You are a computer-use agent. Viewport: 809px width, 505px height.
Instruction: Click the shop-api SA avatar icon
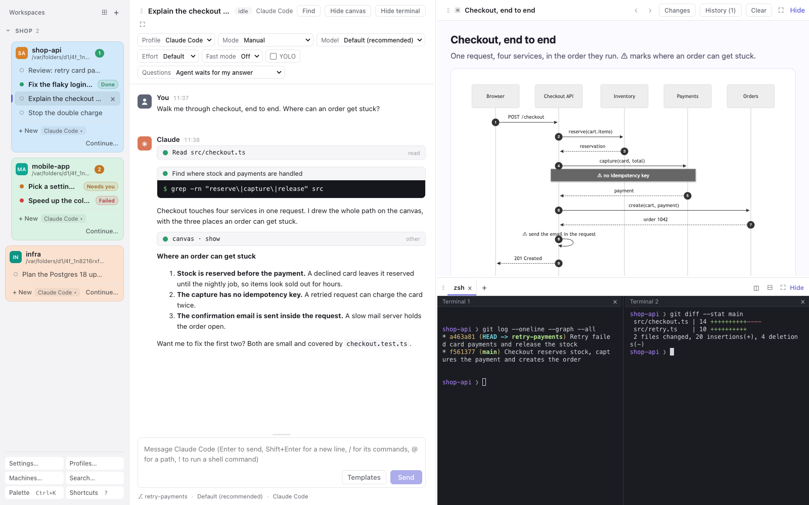pyautogui.click(x=22, y=53)
